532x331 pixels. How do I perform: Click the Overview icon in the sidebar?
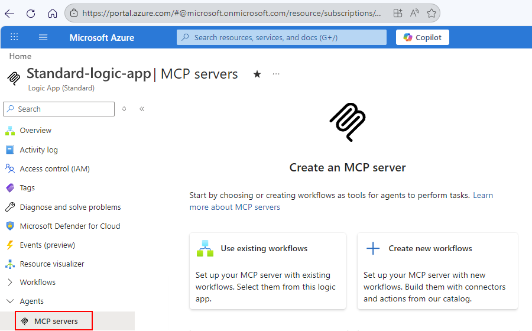tap(10, 131)
